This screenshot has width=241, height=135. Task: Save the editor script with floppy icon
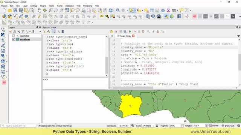tap(121, 31)
